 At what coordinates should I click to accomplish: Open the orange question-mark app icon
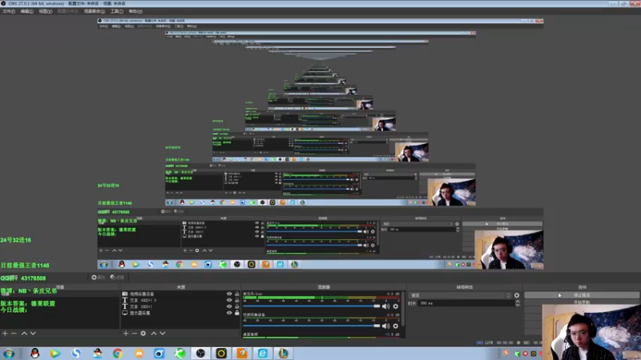(242, 354)
